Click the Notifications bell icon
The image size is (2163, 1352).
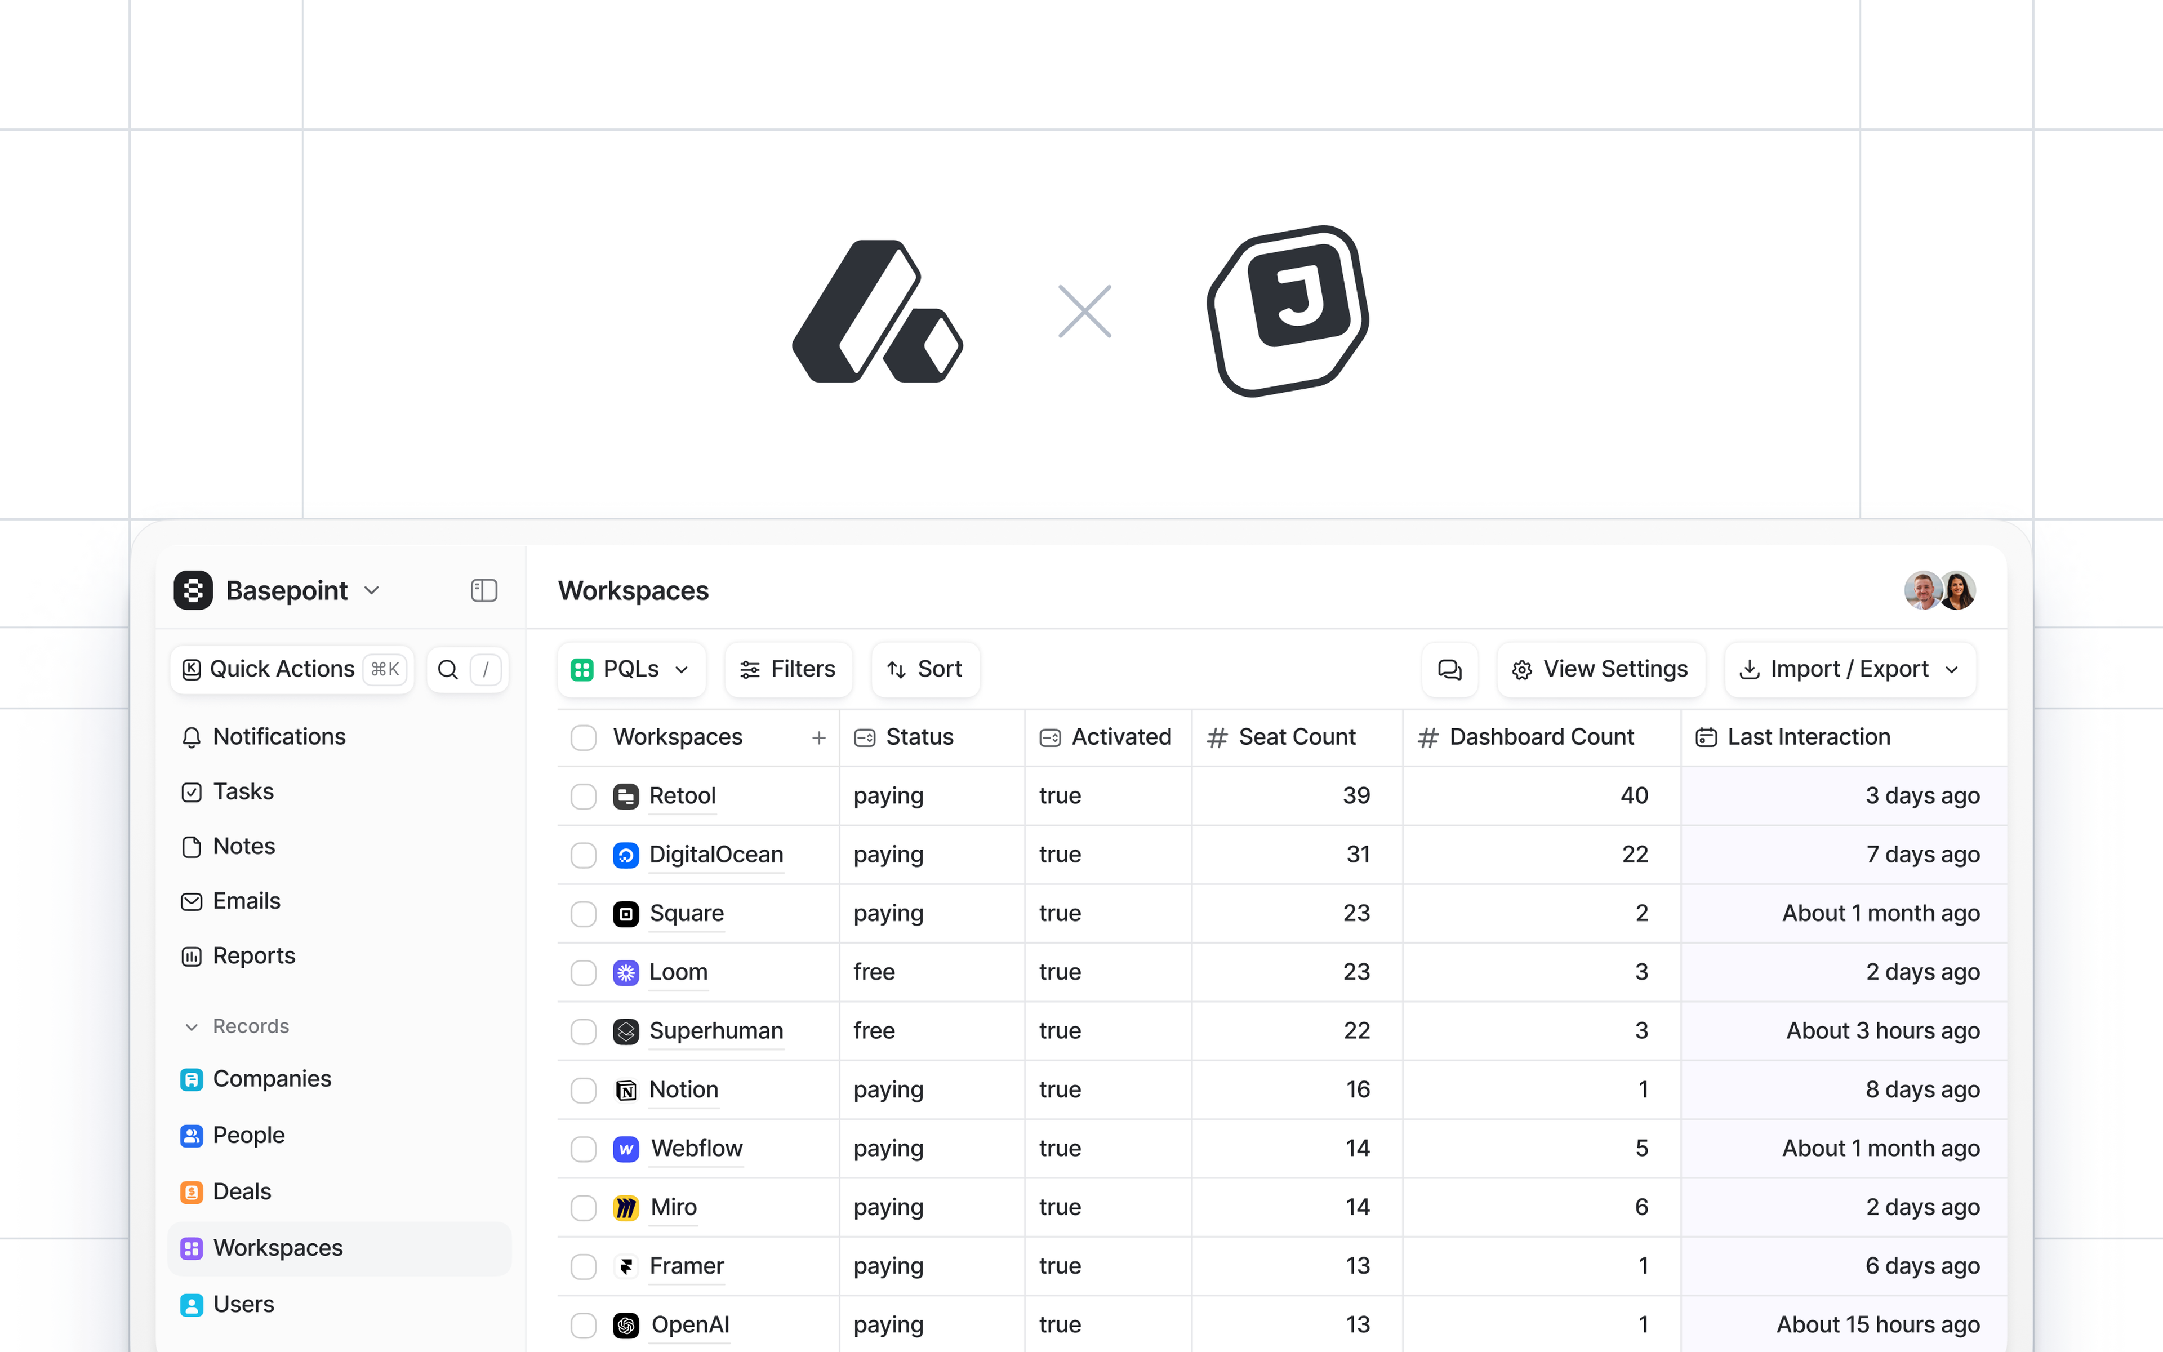192,737
